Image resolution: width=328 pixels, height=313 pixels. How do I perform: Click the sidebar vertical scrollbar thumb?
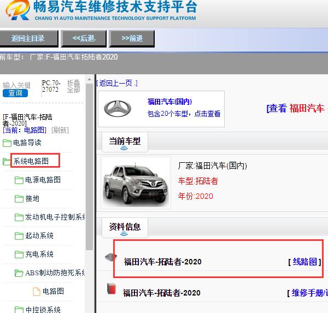[x=89, y=167]
